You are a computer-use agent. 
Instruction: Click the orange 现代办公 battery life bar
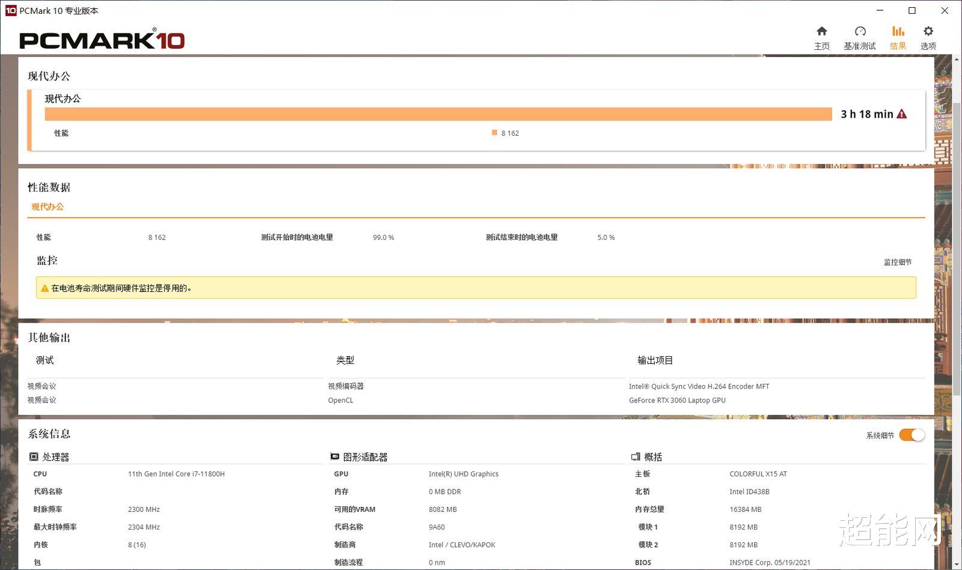438,114
